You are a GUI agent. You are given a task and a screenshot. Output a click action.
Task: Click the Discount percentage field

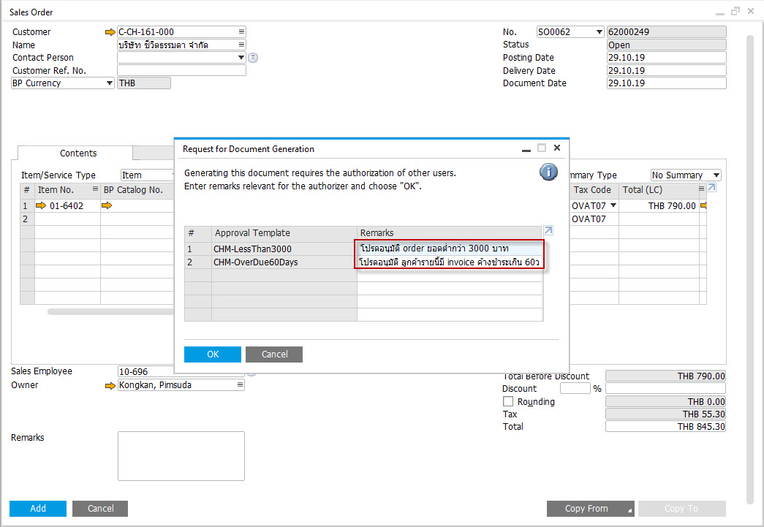click(575, 388)
